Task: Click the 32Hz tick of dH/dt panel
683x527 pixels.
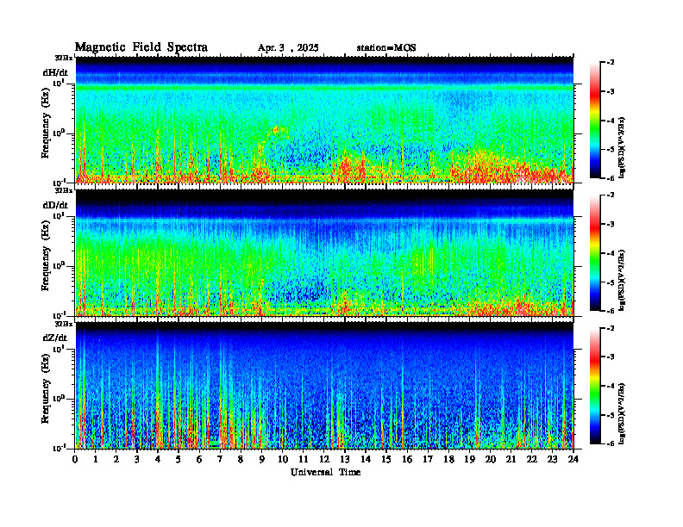Action: 64,58
